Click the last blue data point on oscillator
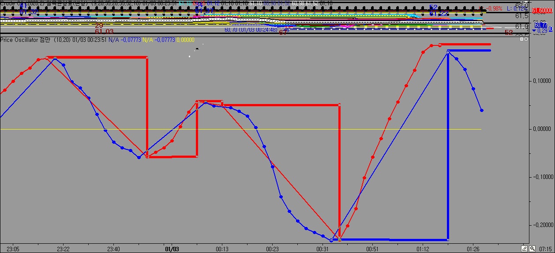 click(x=481, y=110)
